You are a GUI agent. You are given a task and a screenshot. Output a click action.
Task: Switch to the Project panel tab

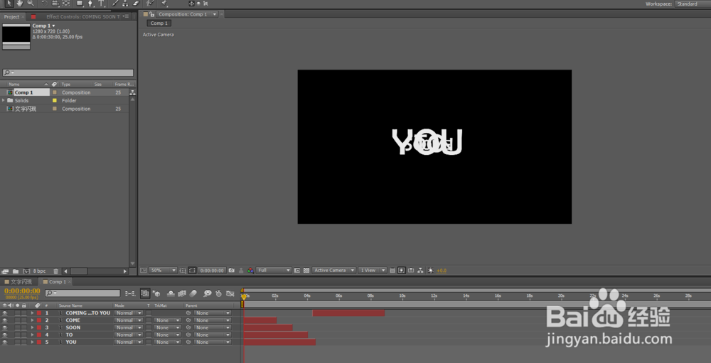pyautogui.click(x=12, y=17)
